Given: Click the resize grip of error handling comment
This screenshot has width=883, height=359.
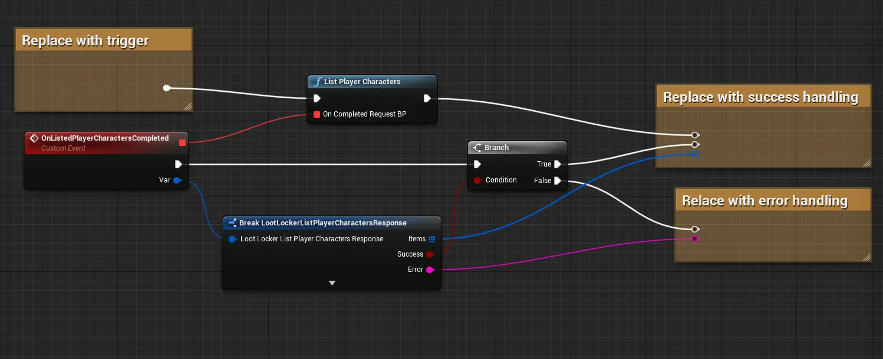Looking at the screenshot, I should coord(866,257).
